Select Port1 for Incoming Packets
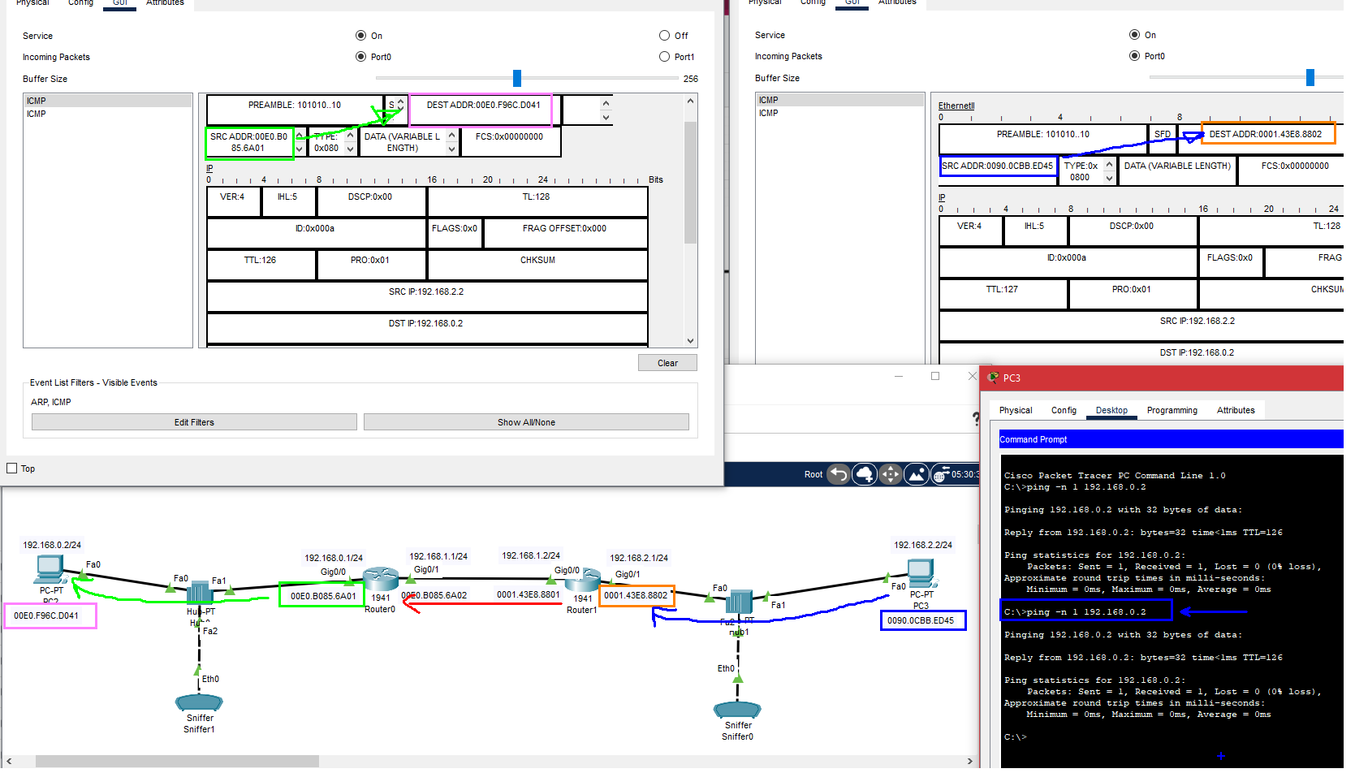1355x773 pixels. [664, 57]
